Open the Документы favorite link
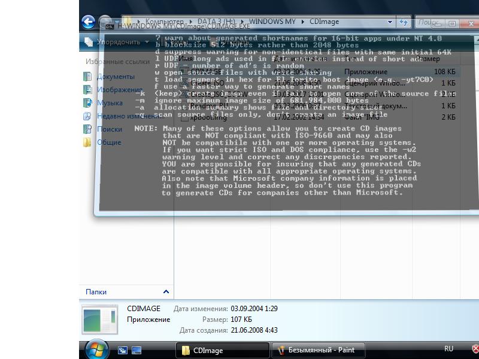Image resolution: width=479 pixels, height=359 pixels. click(x=116, y=77)
